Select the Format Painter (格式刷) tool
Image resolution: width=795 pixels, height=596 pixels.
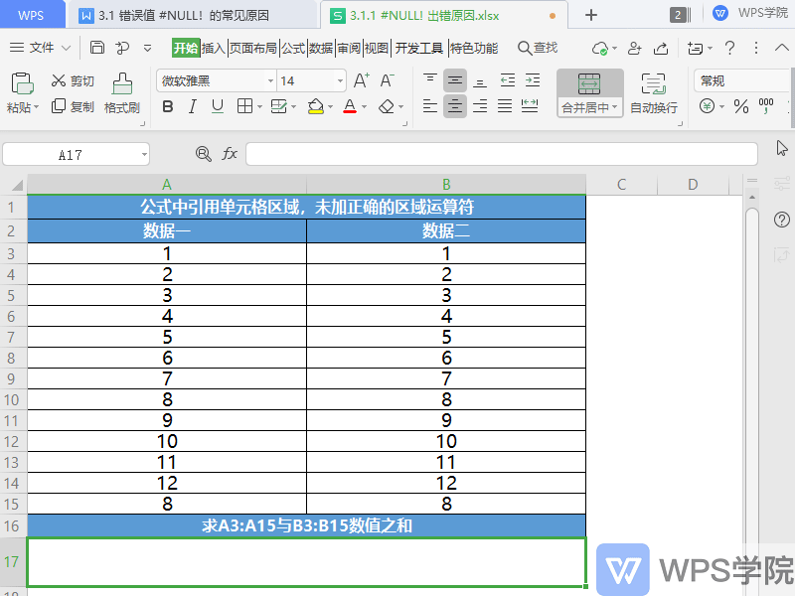tap(121, 93)
